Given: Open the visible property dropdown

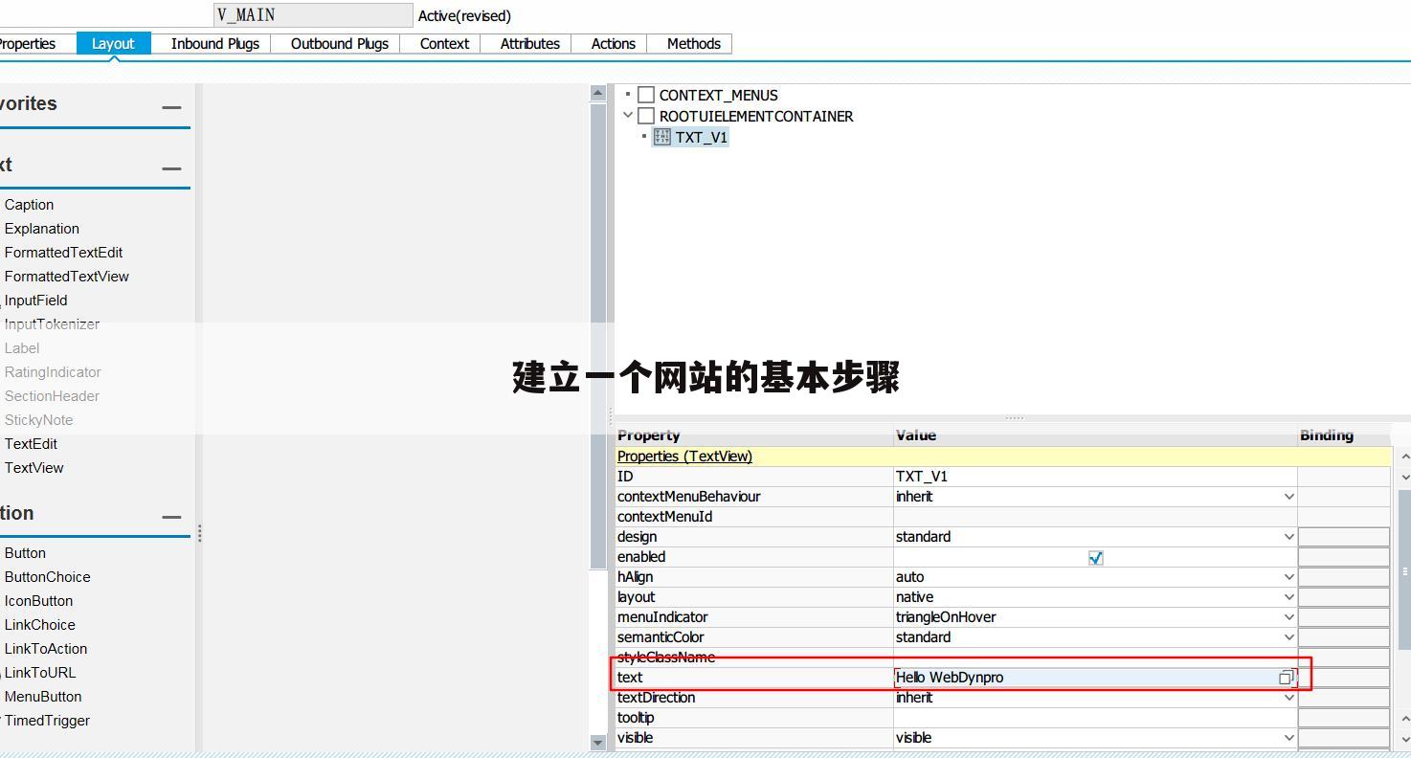Looking at the screenshot, I should click(x=1290, y=737).
